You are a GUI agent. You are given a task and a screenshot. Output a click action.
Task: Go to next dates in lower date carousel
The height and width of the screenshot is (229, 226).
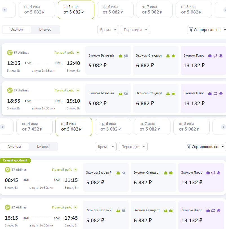(223, 127)
